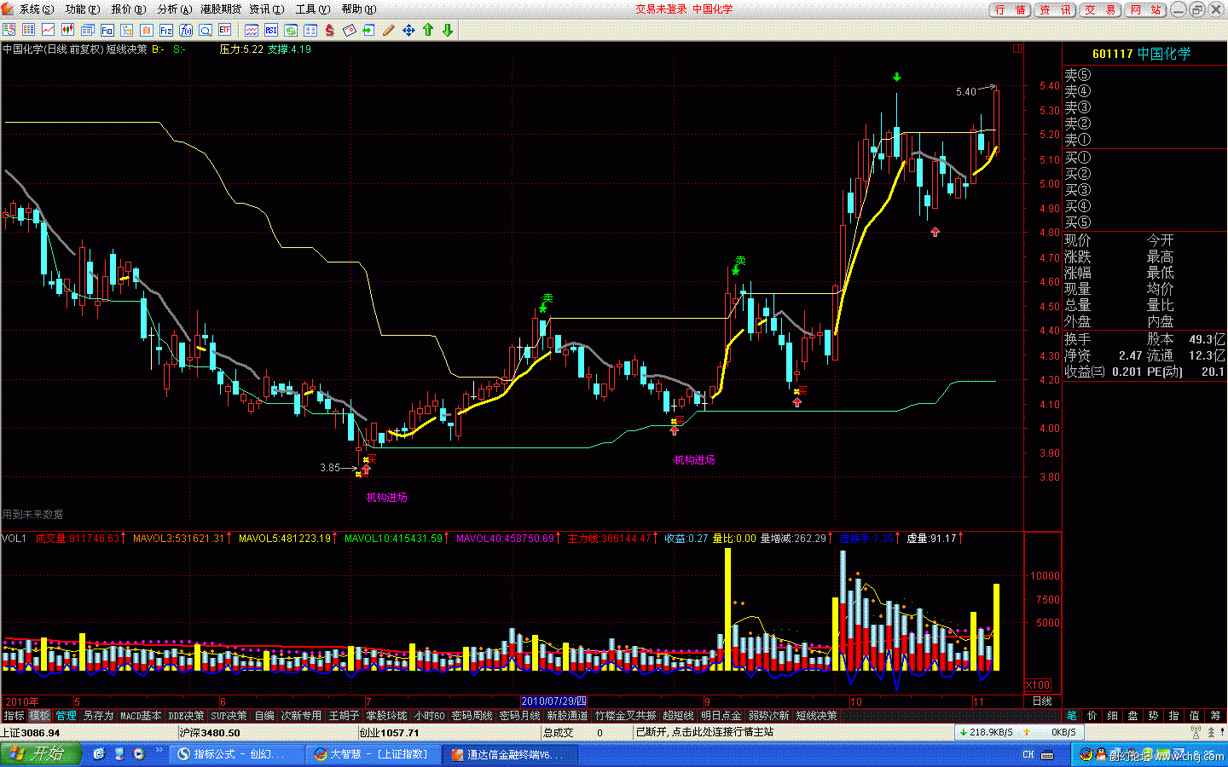This screenshot has height=767, width=1228.
Task: Click the 管理 bottom tab
Action: coord(66,716)
